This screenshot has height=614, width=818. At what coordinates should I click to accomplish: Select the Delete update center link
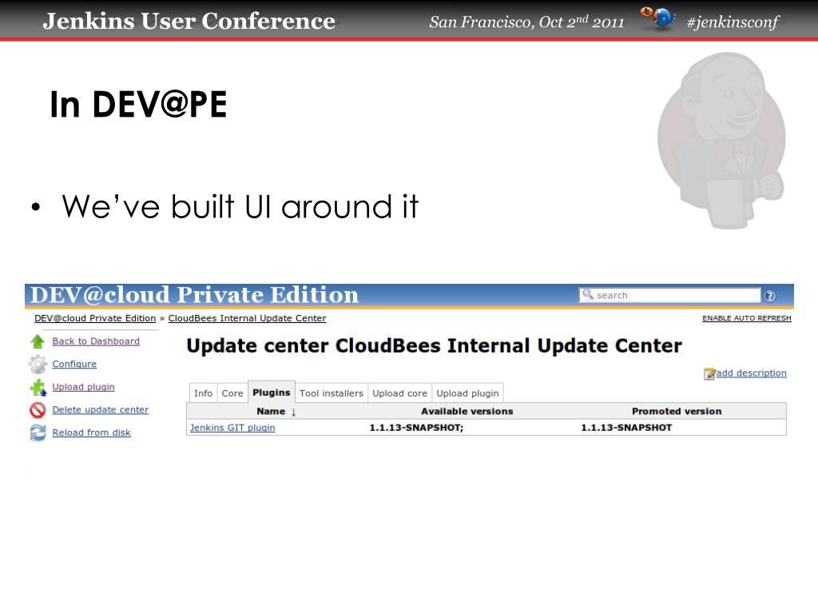point(100,410)
